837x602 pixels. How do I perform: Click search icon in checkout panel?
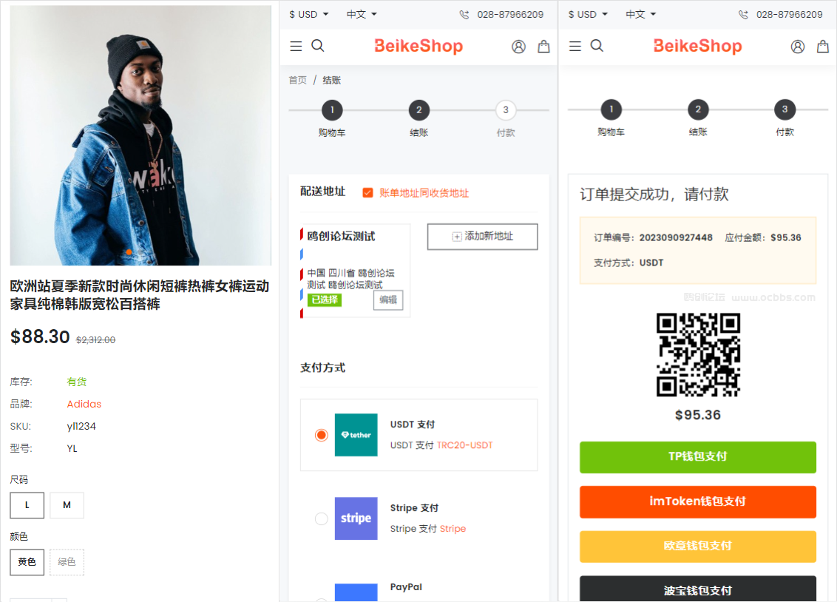click(x=318, y=45)
